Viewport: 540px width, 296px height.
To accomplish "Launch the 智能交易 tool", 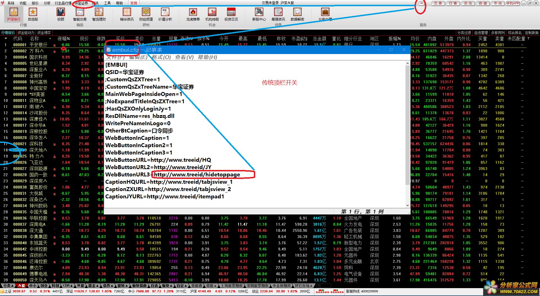I will (x=80, y=14).
